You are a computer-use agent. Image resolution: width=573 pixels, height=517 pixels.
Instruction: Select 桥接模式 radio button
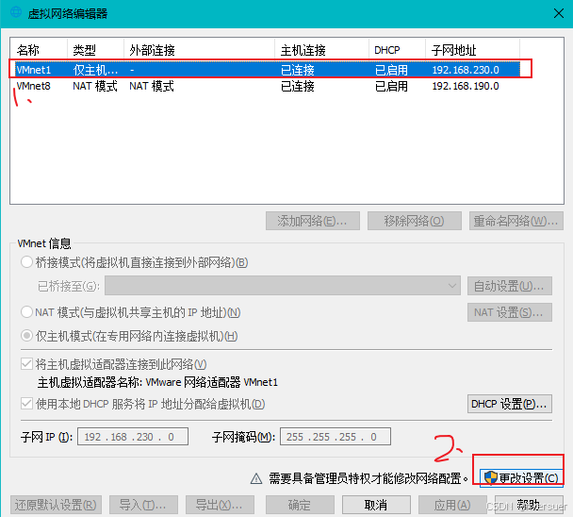coord(26,262)
